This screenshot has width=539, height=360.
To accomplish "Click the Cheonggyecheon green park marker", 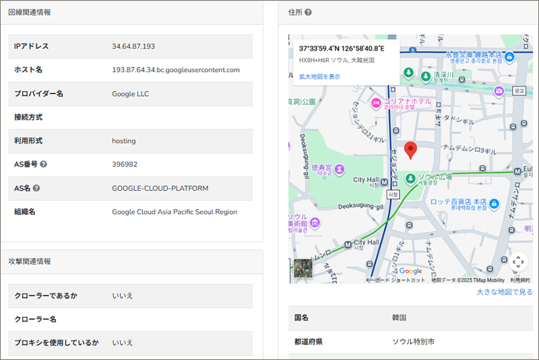I will click(x=425, y=76).
